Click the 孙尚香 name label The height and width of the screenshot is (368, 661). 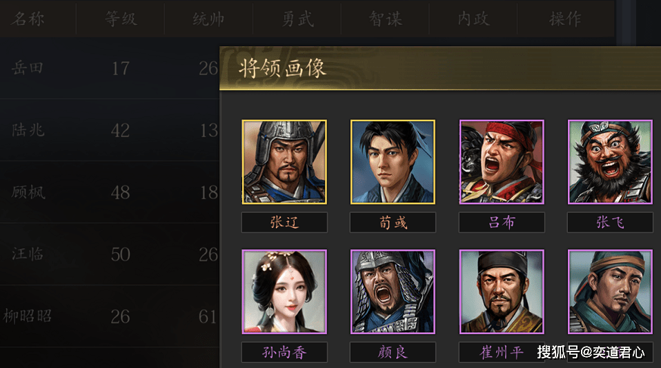284,352
